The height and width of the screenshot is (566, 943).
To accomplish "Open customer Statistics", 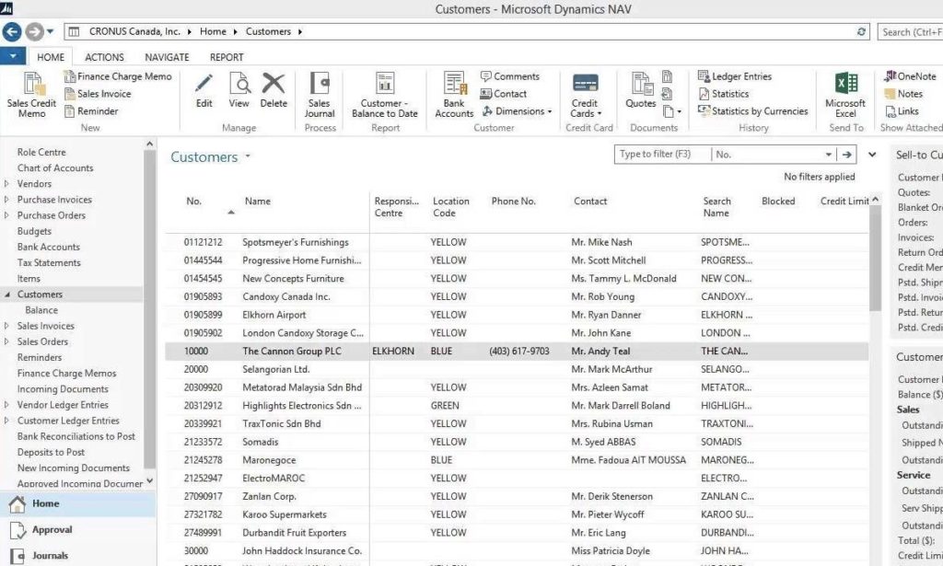I will click(x=723, y=94).
